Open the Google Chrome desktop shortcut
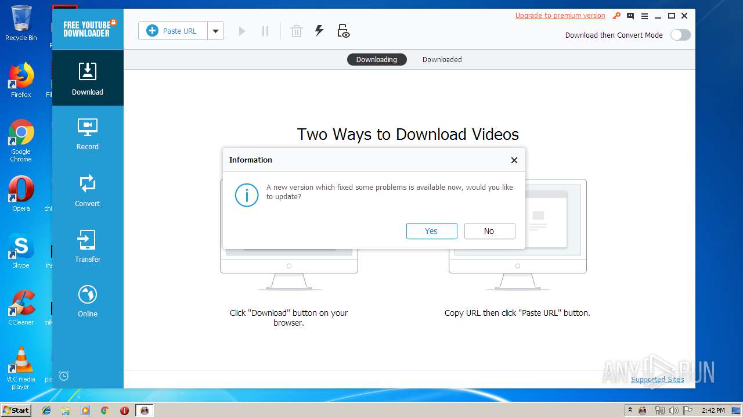The image size is (743, 418). (21, 140)
